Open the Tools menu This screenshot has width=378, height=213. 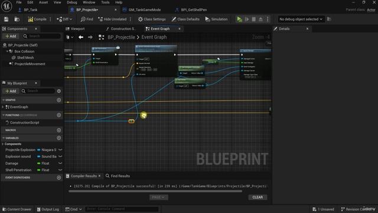105,2
